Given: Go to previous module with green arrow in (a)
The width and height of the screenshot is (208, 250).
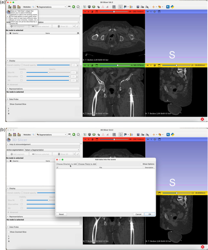Looking at the screenshot, I should pos(73,7).
